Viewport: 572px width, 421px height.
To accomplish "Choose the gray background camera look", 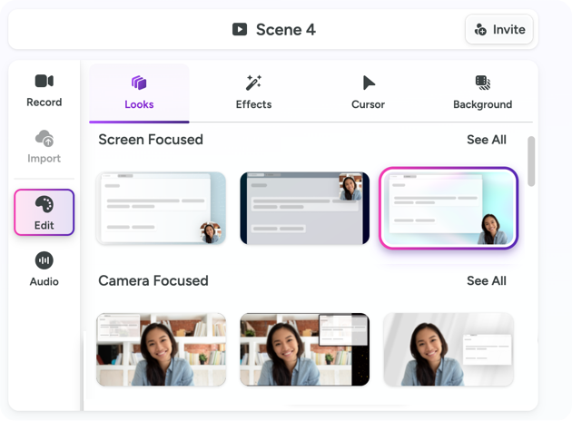I will 449,349.
